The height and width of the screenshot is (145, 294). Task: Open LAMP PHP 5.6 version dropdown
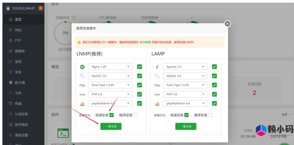point(185,94)
